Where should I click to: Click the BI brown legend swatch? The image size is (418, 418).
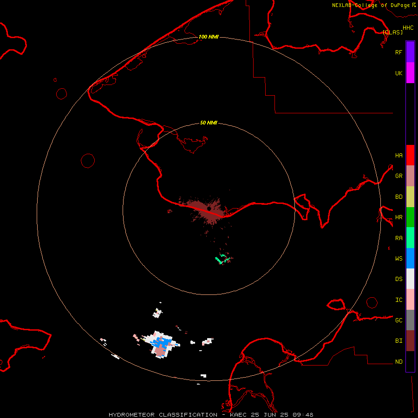coord(410,341)
